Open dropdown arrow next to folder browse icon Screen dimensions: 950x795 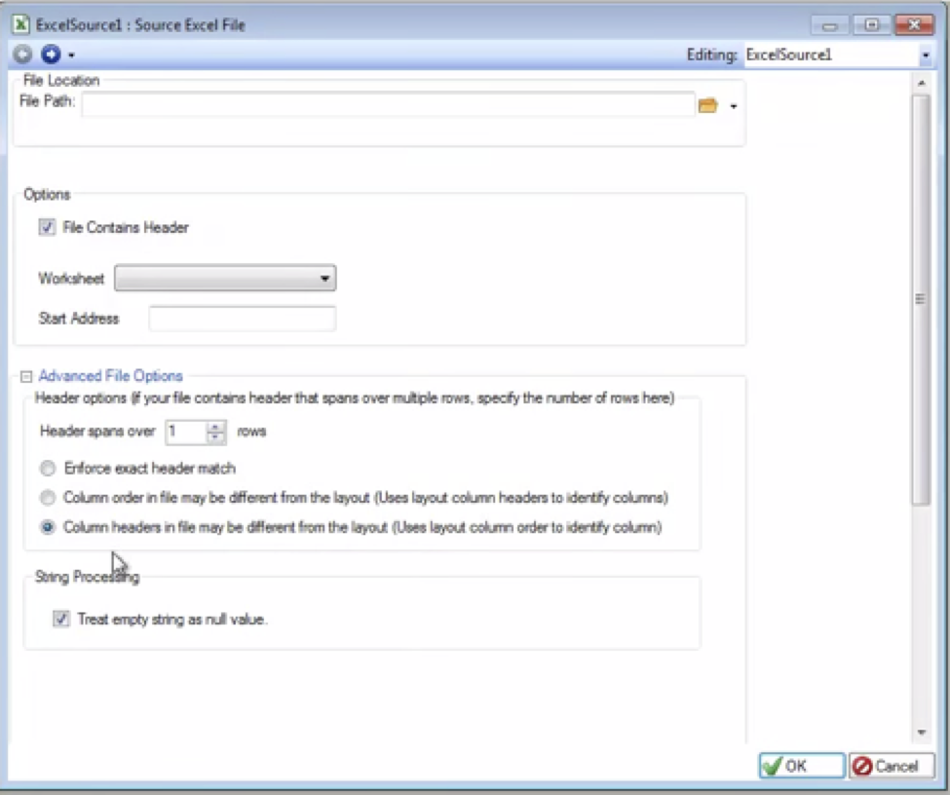click(733, 106)
